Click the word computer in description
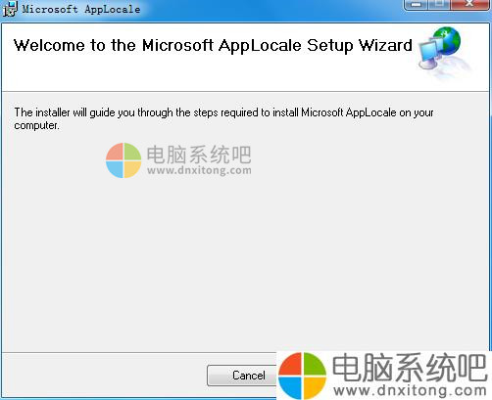This screenshot has width=492, height=400. click(36, 126)
